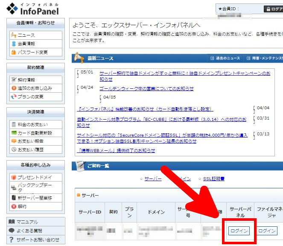Image resolution: width=283 pixels, height=246 pixels.
Task: Open the EC-CUBE 最新版対応 news link
Action: click(x=161, y=122)
